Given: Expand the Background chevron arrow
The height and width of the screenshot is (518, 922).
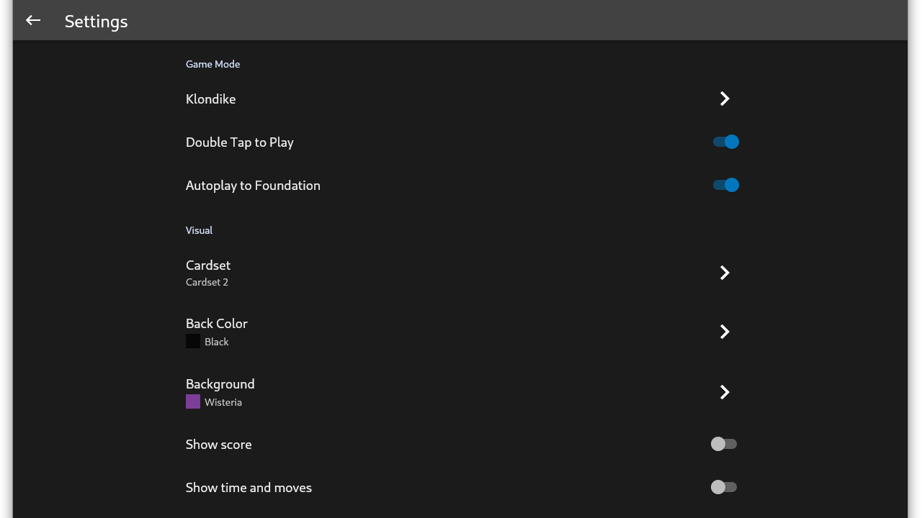Looking at the screenshot, I should point(725,392).
